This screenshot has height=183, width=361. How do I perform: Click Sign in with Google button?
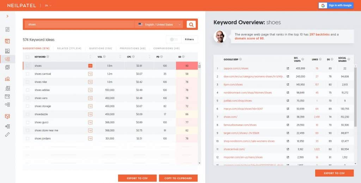(335, 5)
